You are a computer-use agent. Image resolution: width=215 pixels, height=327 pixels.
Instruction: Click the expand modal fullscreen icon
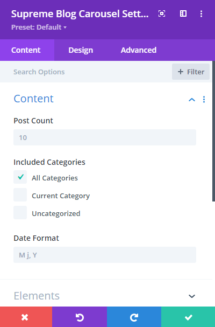(x=162, y=14)
